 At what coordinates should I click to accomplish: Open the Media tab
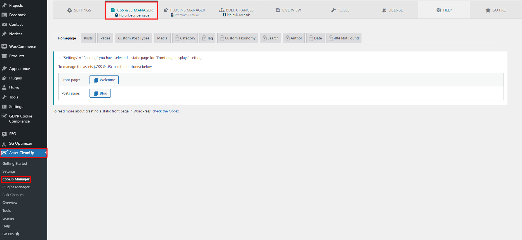[162, 38]
